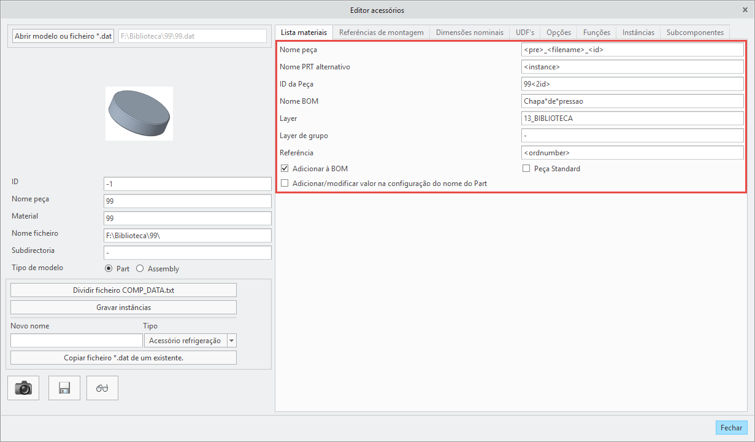Viewport: 755px width, 442px height.
Task: Click Dividir ficheiro COMP_DATA.txt button
Action: 123,290
